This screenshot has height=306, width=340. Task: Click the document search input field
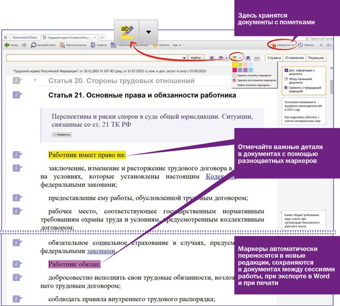[x=94, y=58]
